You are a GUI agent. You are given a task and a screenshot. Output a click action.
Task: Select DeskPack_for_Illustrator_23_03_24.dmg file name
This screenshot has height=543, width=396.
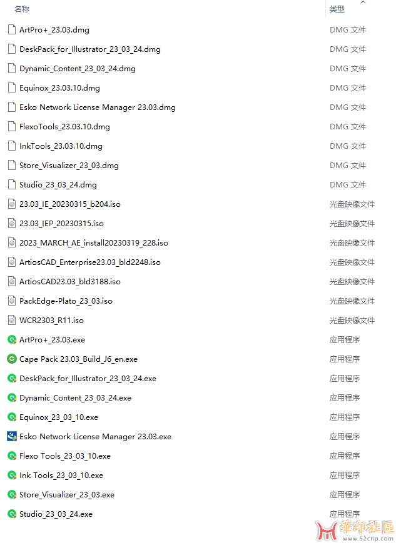(90, 49)
